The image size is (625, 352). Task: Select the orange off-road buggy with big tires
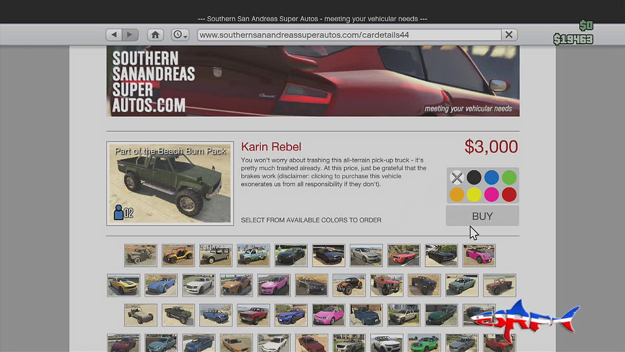click(349, 286)
